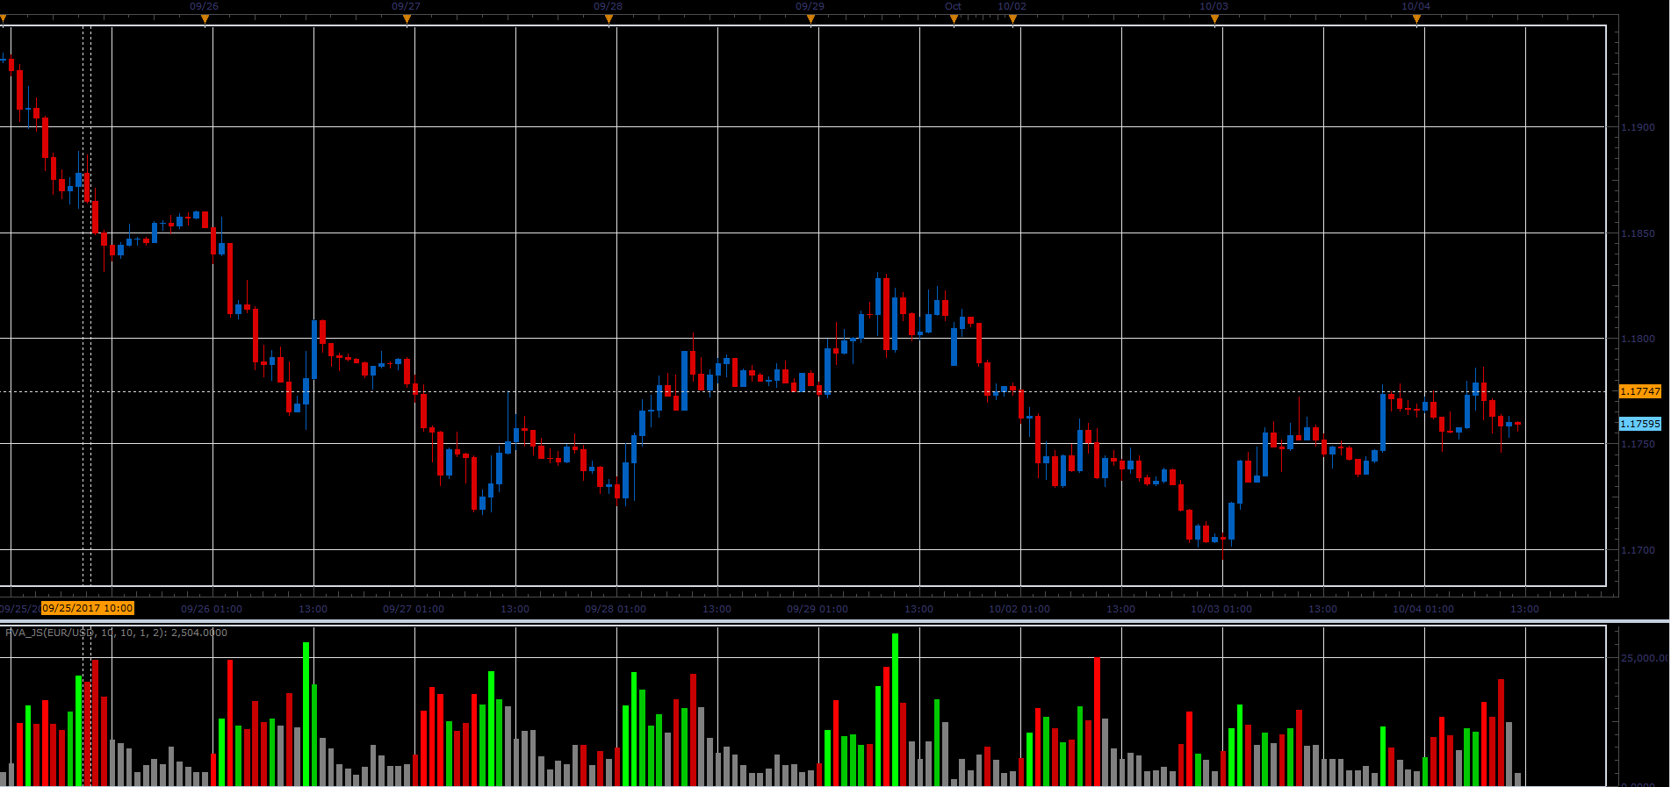Click the 10/03 day marker triangle
Image resolution: width=1671 pixels, height=787 pixels.
tap(1214, 19)
